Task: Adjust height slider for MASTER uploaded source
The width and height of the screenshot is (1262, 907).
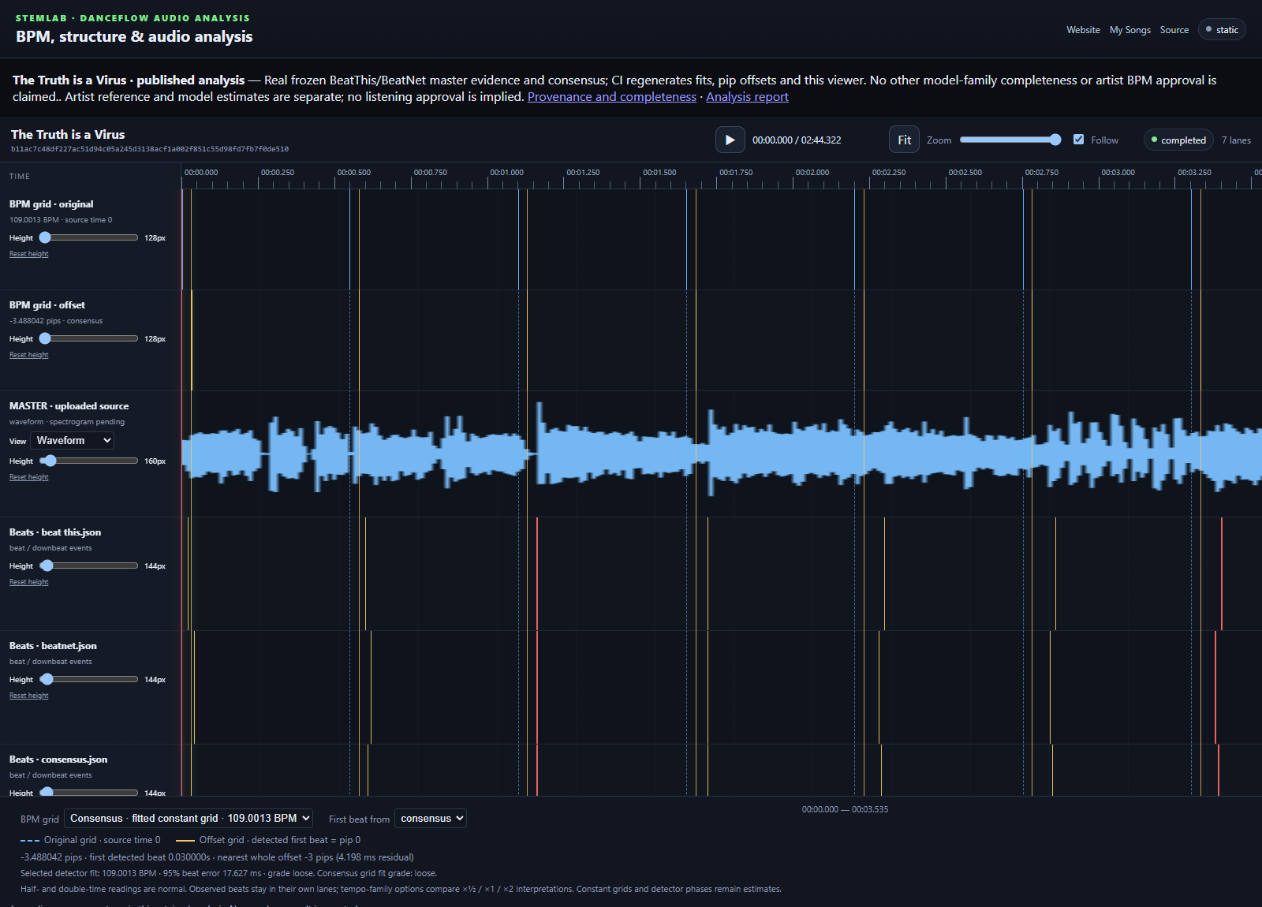Action: click(x=88, y=461)
